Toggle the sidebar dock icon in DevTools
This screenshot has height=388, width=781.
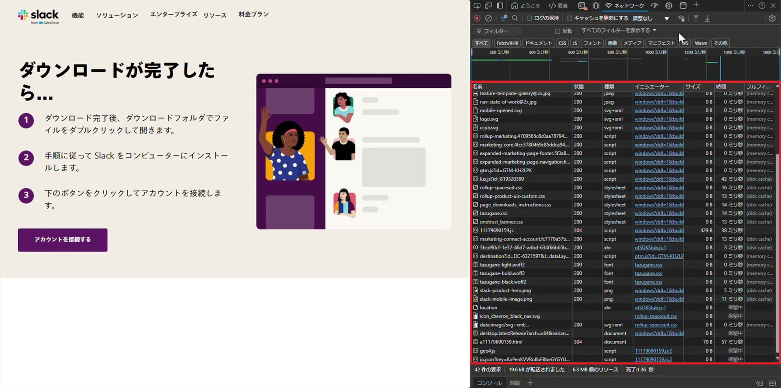500,6
